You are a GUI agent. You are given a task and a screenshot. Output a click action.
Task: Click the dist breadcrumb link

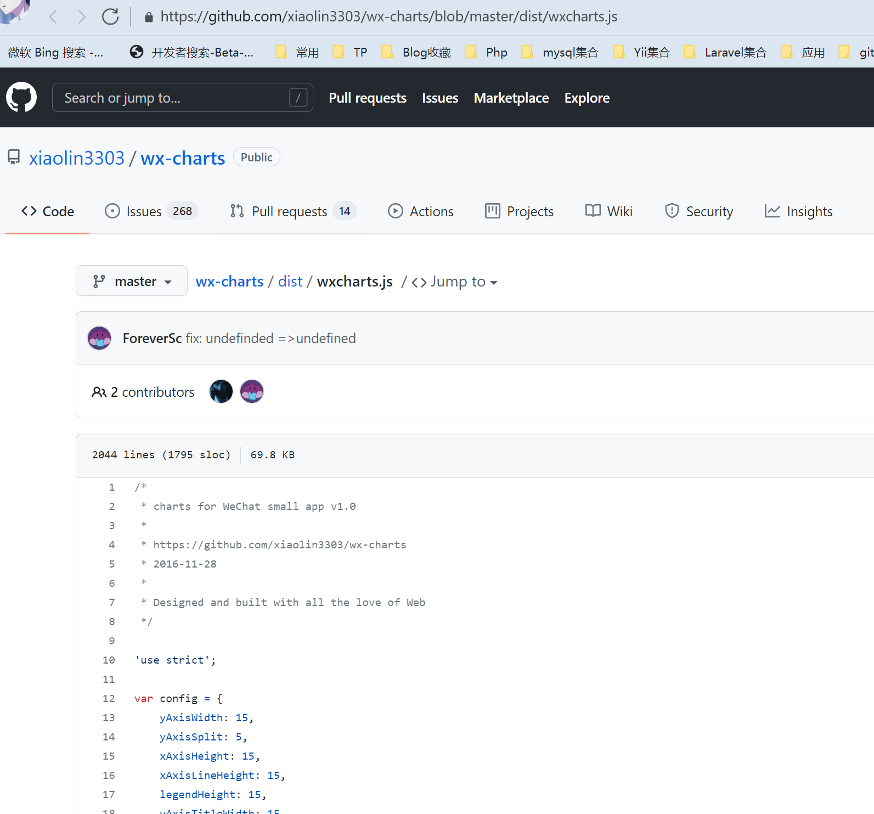pos(290,281)
